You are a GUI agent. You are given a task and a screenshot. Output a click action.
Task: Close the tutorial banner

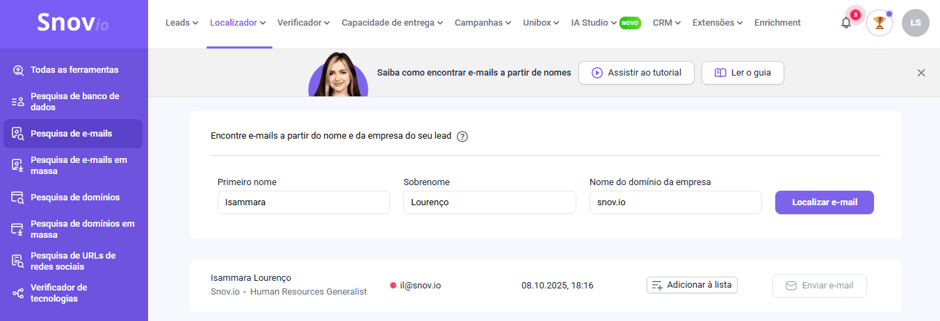[921, 73]
